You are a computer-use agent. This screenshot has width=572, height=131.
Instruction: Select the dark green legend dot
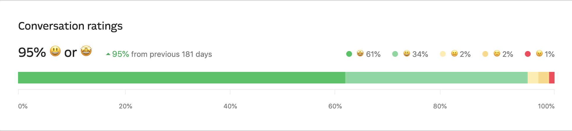[349, 54]
